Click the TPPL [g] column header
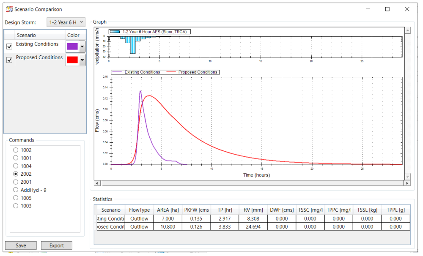Screen dimensions: 423x256 click(396, 210)
